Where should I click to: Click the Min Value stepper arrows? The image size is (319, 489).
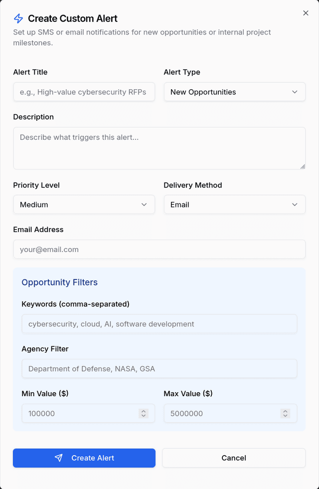tap(144, 414)
